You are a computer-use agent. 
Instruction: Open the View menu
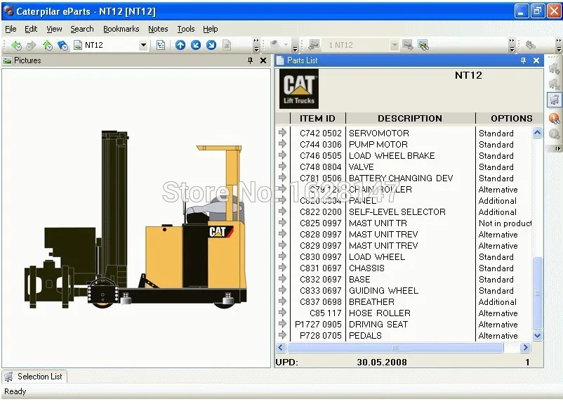coord(54,29)
